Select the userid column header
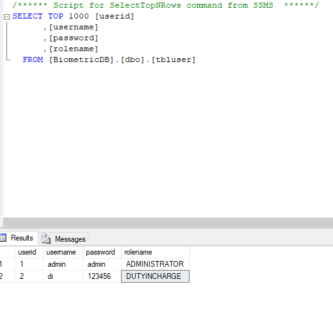The image size is (333, 316). [x=29, y=252]
